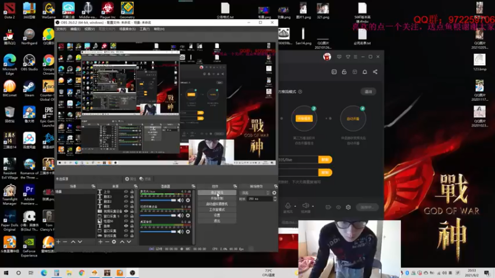Screen dimensions: 495x278
Task: Open transition properties gear beside 淡出
Action: [274, 193]
